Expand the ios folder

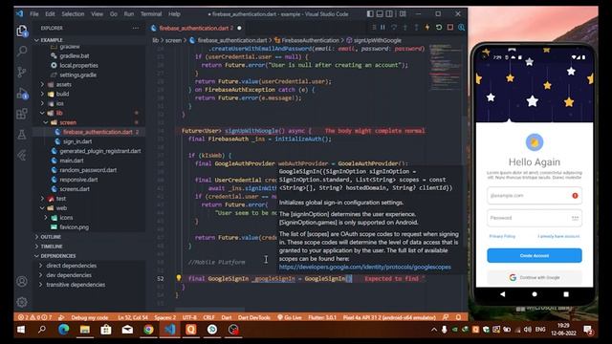click(60, 103)
